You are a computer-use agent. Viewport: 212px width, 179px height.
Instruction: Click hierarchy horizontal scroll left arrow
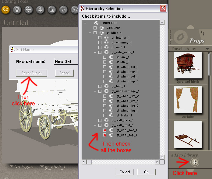pyautogui.click(x=84, y=162)
